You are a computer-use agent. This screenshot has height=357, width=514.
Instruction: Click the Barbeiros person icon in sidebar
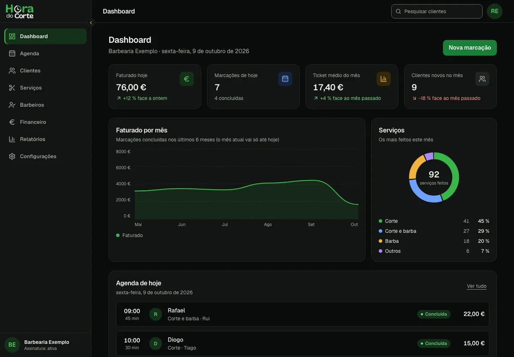(x=12, y=105)
